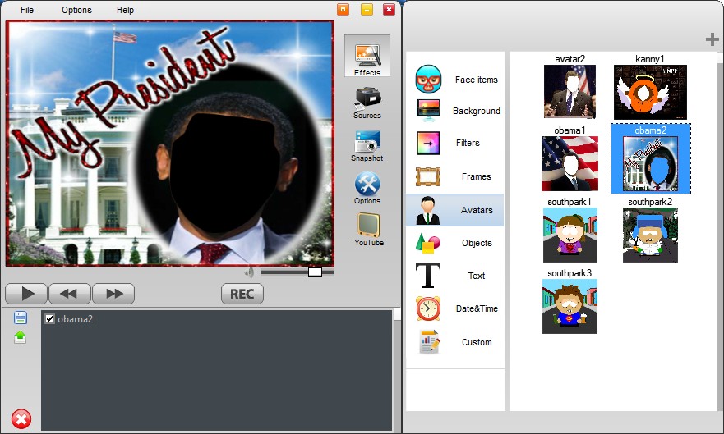Click the yellow minimize window button
724x434 pixels.
point(367,9)
